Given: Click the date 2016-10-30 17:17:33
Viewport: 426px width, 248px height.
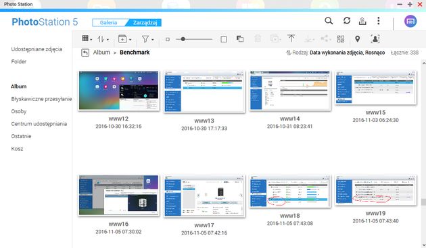Looking at the screenshot, I should (204, 128).
